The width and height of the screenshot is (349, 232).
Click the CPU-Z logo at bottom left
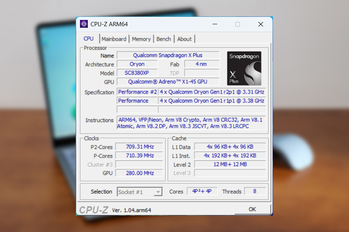[94, 210]
